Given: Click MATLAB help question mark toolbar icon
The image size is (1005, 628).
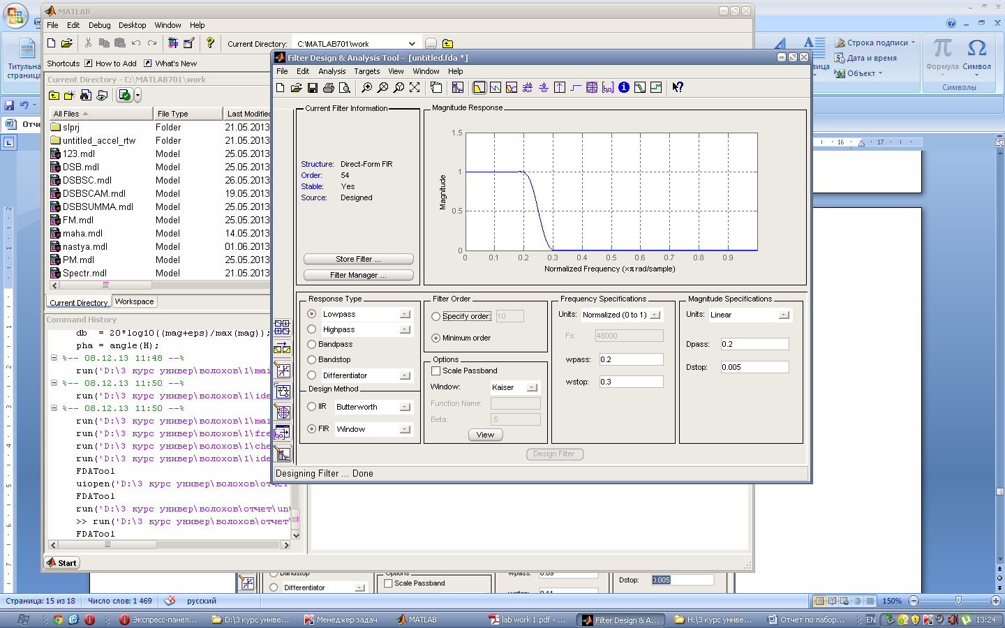Looking at the screenshot, I should click(x=210, y=43).
